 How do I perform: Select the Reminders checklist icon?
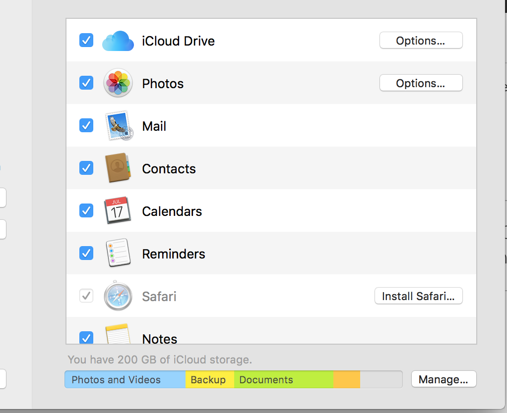click(118, 254)
